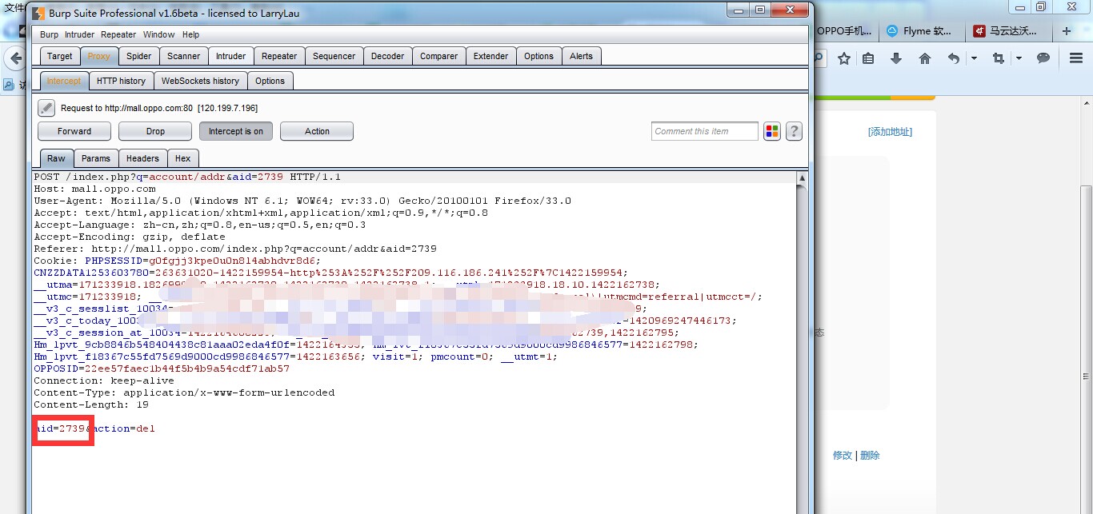Open Firefox hamburger menu
1093x514 pixels.
click(1076, 58)
